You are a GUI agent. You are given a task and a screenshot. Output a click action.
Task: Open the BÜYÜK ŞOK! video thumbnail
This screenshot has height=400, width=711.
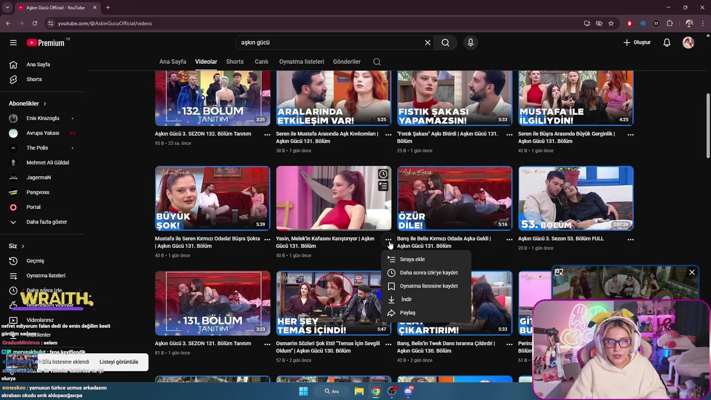[x=213, y=198]
